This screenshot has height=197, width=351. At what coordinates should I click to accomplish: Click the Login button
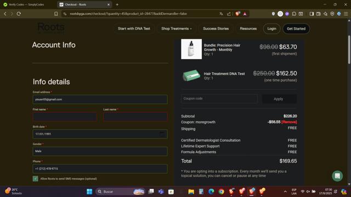271,28
